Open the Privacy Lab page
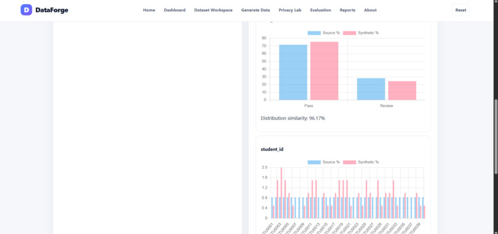The width and height of the screenshot is (498, 234). tap(290, 10)
